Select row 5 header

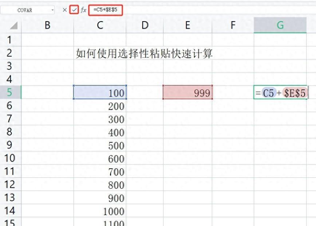pyautogui.click(x=11, y=92)
